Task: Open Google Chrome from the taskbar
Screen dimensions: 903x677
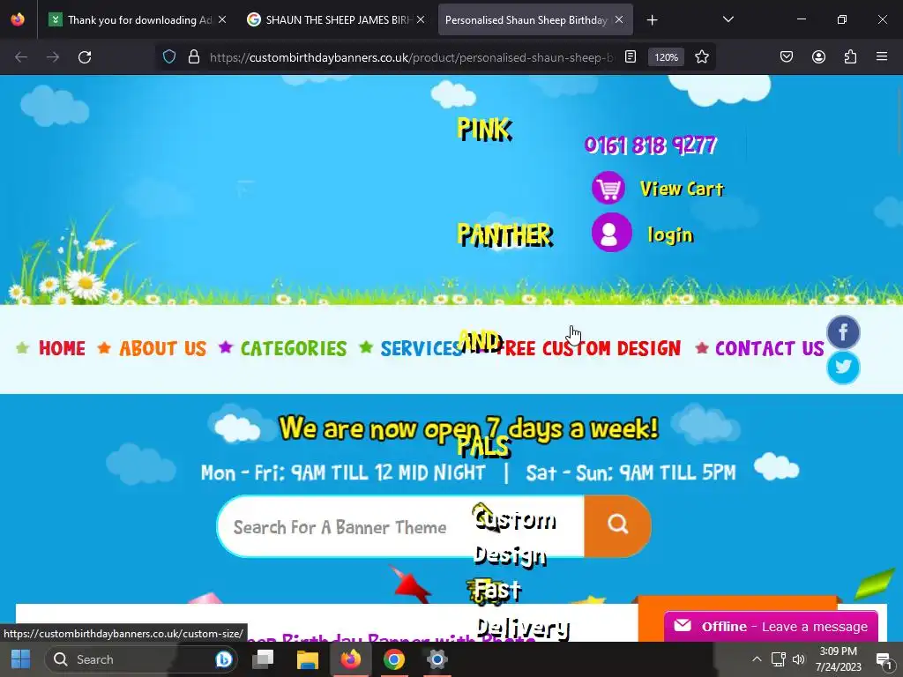Action: point(394,659)
